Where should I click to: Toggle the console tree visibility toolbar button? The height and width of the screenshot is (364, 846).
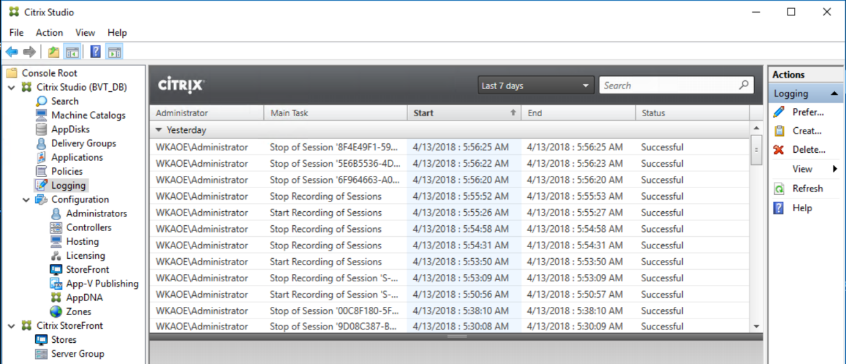73,52
